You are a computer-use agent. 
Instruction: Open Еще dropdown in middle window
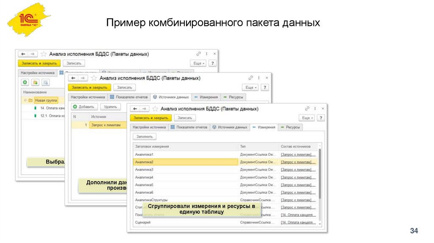coord(250,87)
